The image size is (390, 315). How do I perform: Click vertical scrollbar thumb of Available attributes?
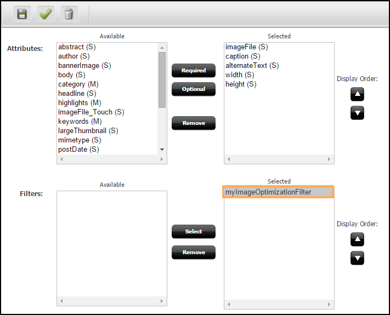[x=162, y=80]
